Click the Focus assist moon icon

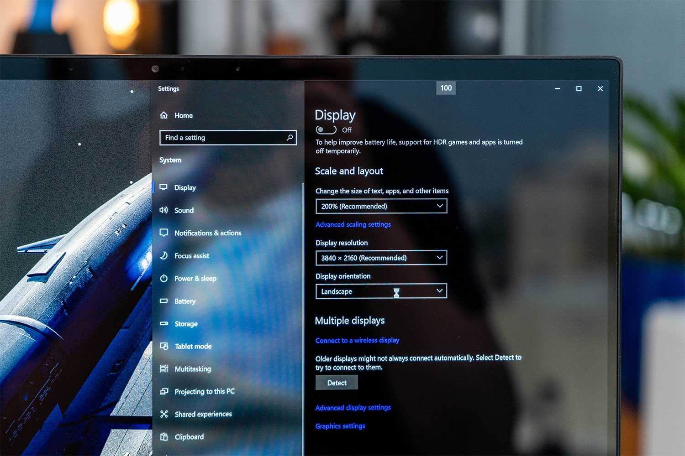[163, 255]
